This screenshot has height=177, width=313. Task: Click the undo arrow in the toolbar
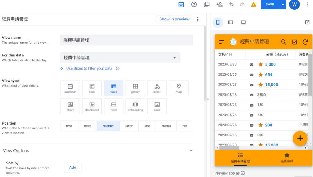coord(231,5)
